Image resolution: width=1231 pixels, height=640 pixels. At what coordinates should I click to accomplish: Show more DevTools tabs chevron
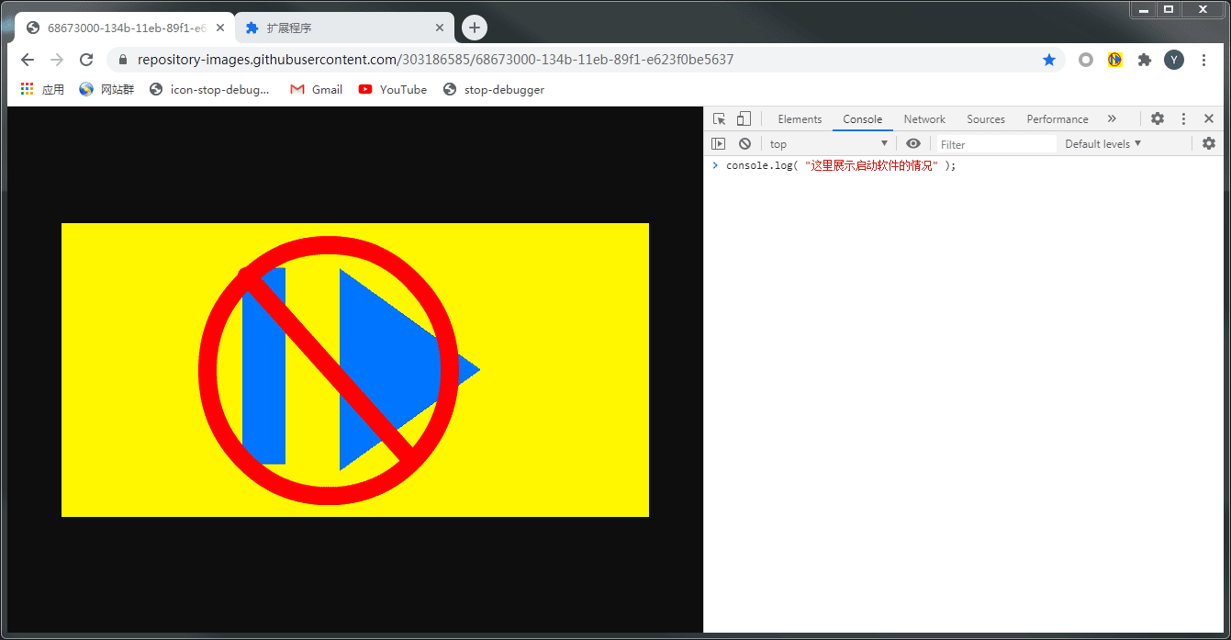pyautogui.click(x=1112, y=118)
